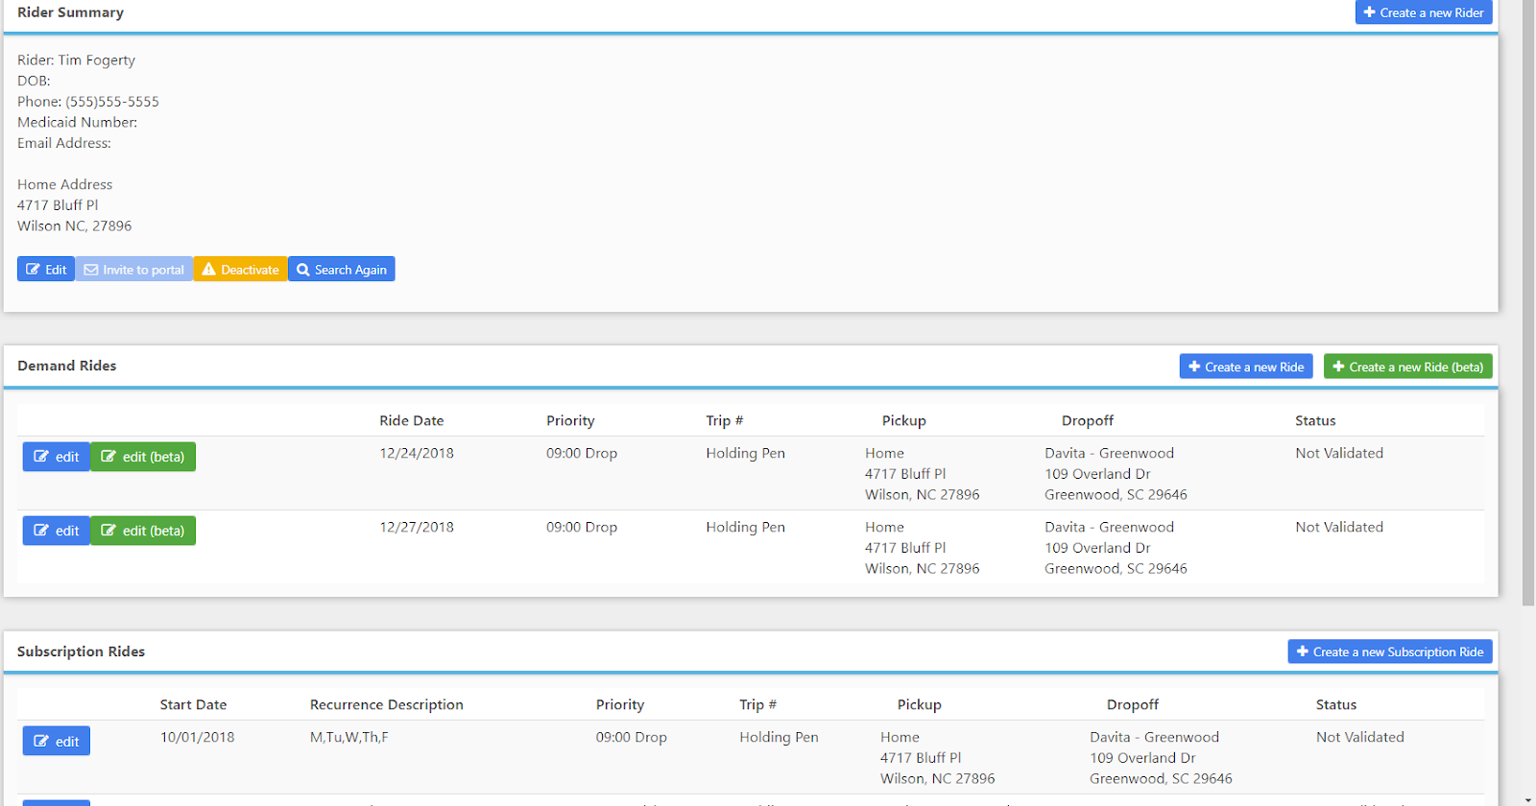Select the Demand Rides Priority column header
Image resolution: width=1536 pixels, height=806 pixels.
coord(570,420)
